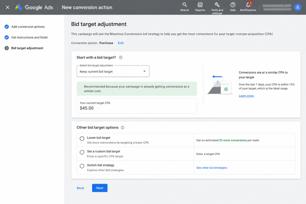Open Tools and settings
This screenshot has height=204, width=306.
tap(217, 8)
